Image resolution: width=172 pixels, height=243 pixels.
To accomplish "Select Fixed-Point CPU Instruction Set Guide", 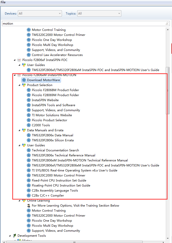I will [x=59, y=180].
